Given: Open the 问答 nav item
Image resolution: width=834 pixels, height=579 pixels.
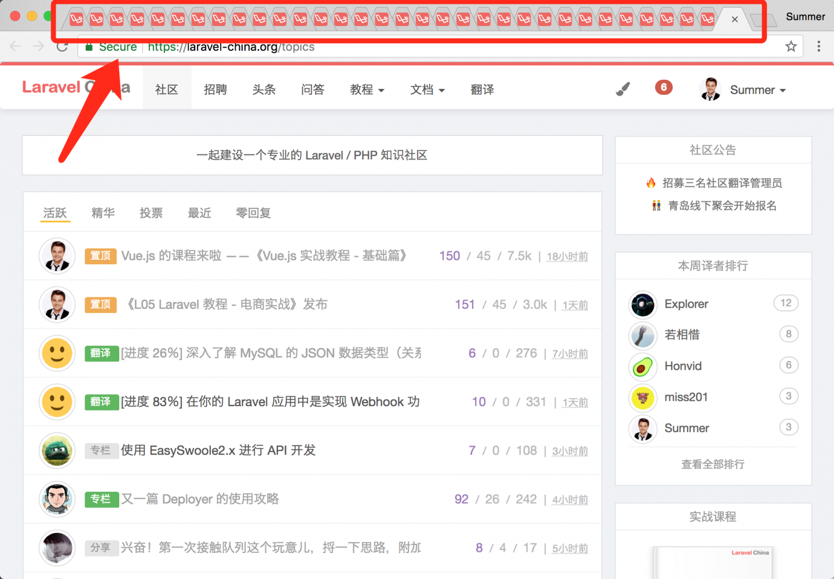Looking at the screenshot, I should (x=313, y=90).
